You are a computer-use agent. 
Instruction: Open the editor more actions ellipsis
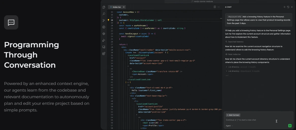tap(219, 7)
